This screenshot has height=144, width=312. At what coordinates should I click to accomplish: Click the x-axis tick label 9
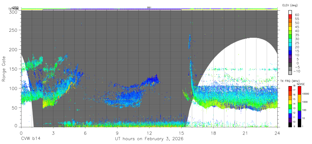[x=117, y=133]
